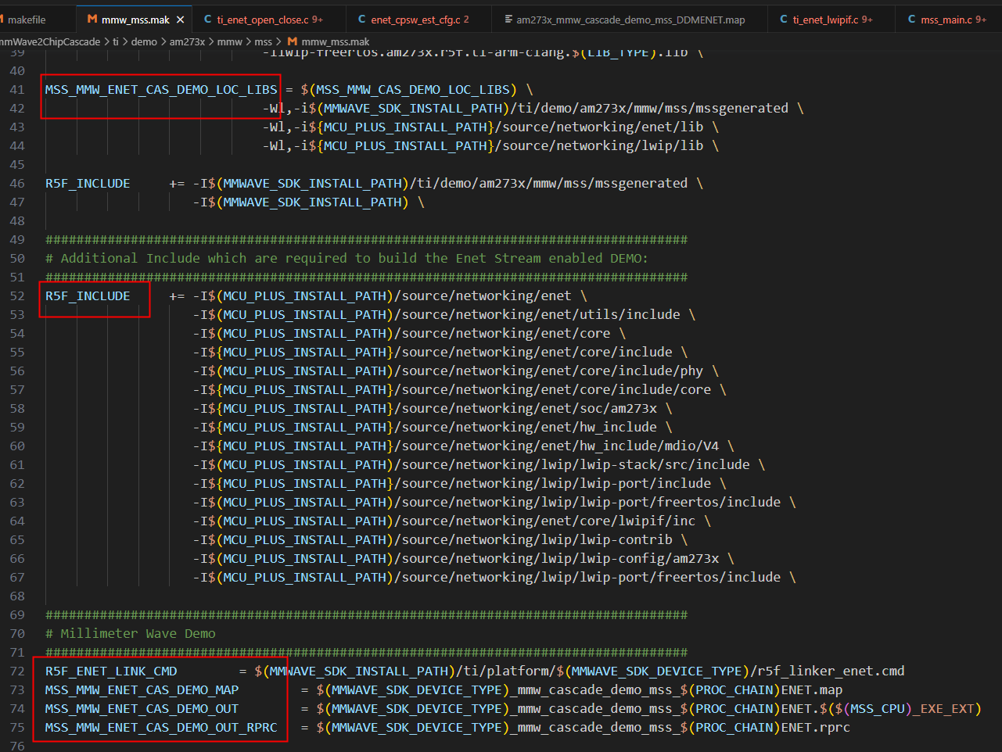Close the mmw_mss.mak editor tab
Viewport: 1002px width, 752px height.
[x=181, y=20]
